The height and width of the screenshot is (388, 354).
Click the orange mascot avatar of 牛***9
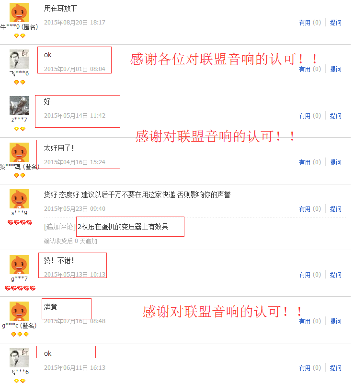tap(19, 12)
